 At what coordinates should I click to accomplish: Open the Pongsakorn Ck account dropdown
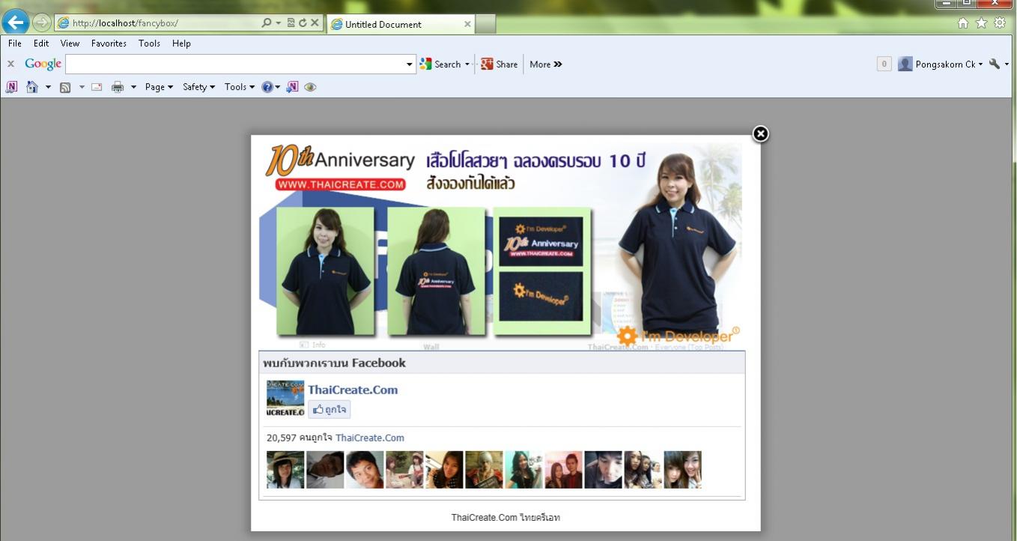pos(941,64)
